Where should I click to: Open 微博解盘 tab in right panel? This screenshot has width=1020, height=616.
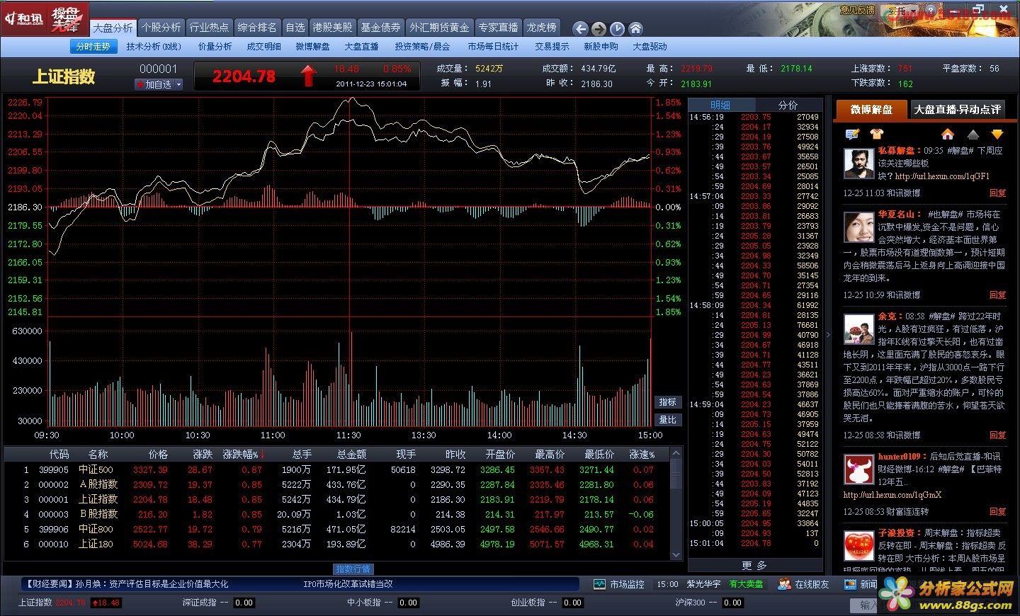coord(871,110)
